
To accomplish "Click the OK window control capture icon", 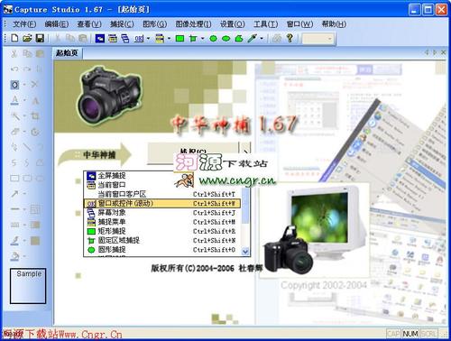I will 139,39.
